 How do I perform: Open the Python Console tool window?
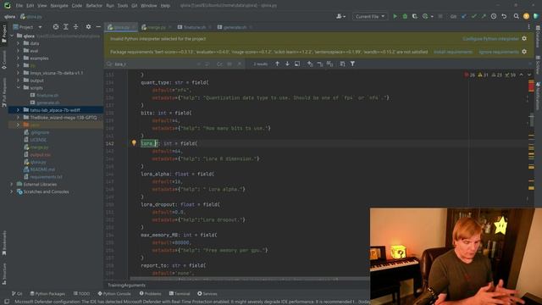click(x=114, y=294)
